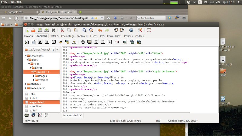Insert thumbnail with the thumbnail icon

point(132,42)
